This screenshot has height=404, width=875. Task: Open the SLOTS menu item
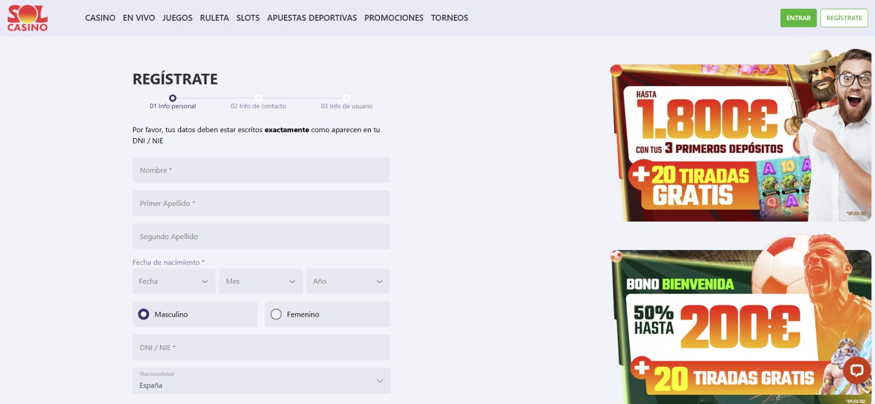[248, 18]
